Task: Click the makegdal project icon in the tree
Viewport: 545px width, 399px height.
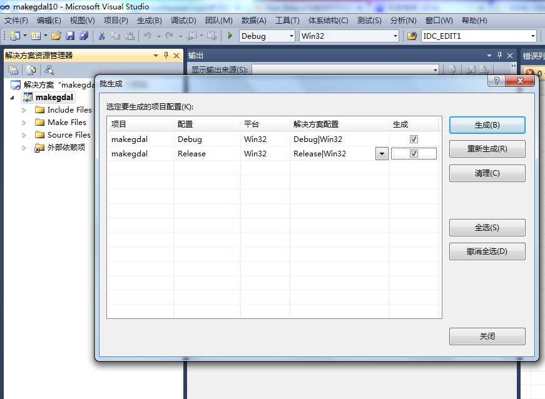Action: coord(28,97)
